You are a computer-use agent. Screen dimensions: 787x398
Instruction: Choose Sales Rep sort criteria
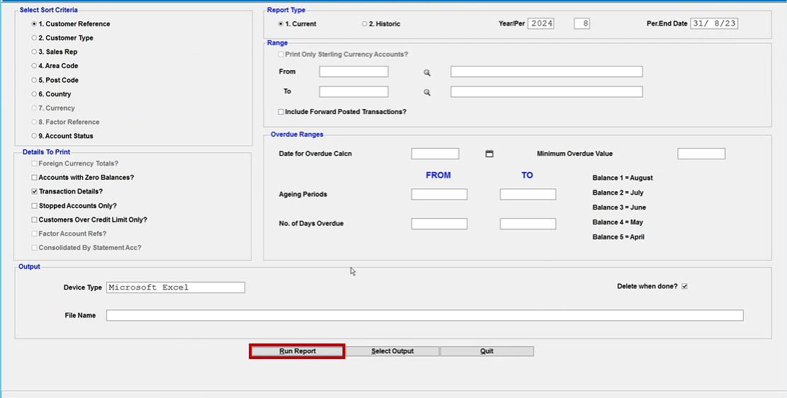tap(54, 52)
